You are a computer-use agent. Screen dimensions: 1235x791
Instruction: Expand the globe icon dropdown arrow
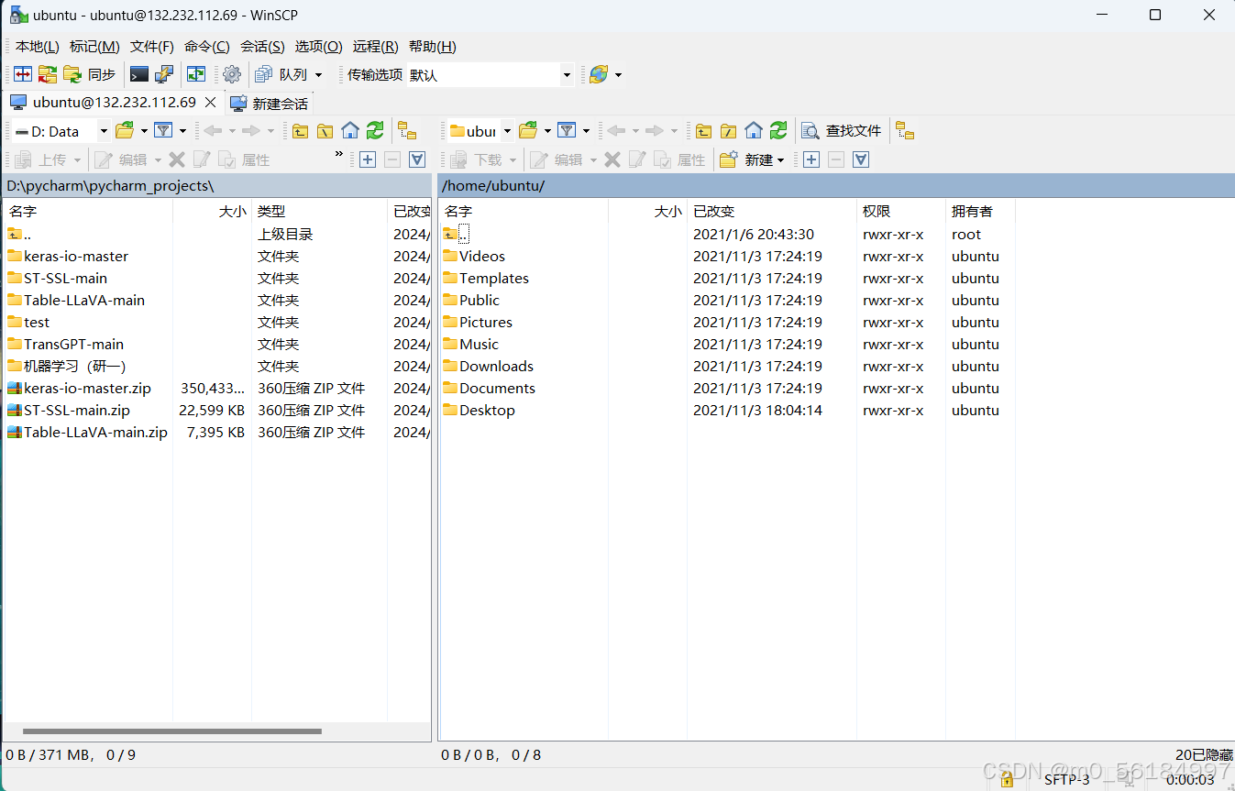coord(619,75)
